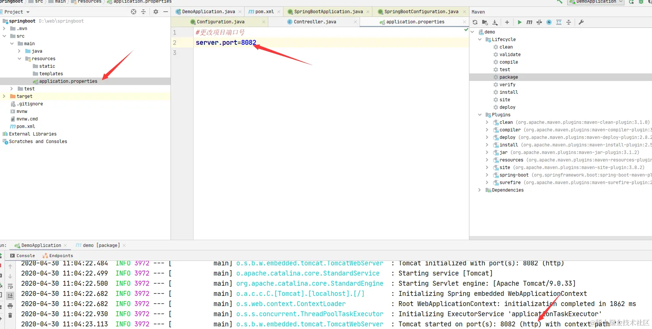The height and width of the screenshot is (329, 652).
Task: Select the Console tab in Run panel
Action: point(23,256)
